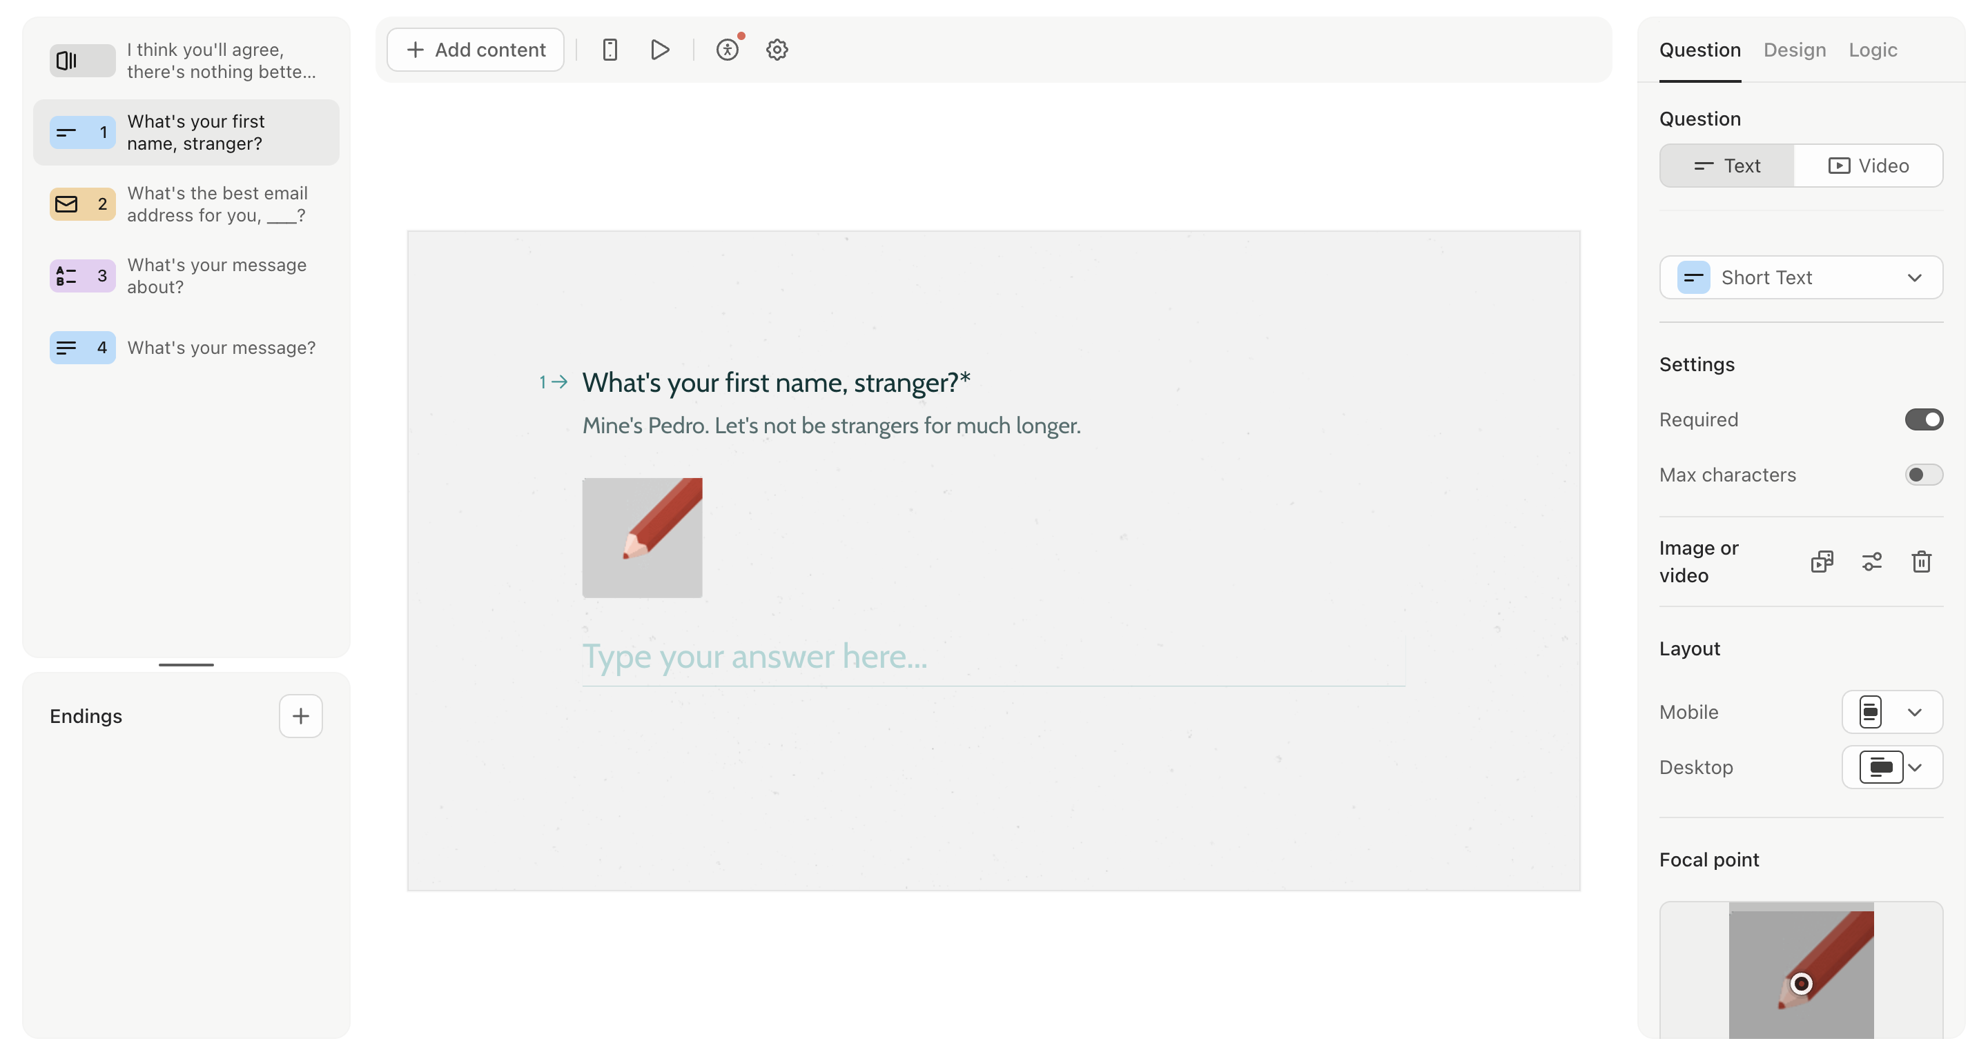
Task: Click the Add content button
Action: [x=476, y=50]
